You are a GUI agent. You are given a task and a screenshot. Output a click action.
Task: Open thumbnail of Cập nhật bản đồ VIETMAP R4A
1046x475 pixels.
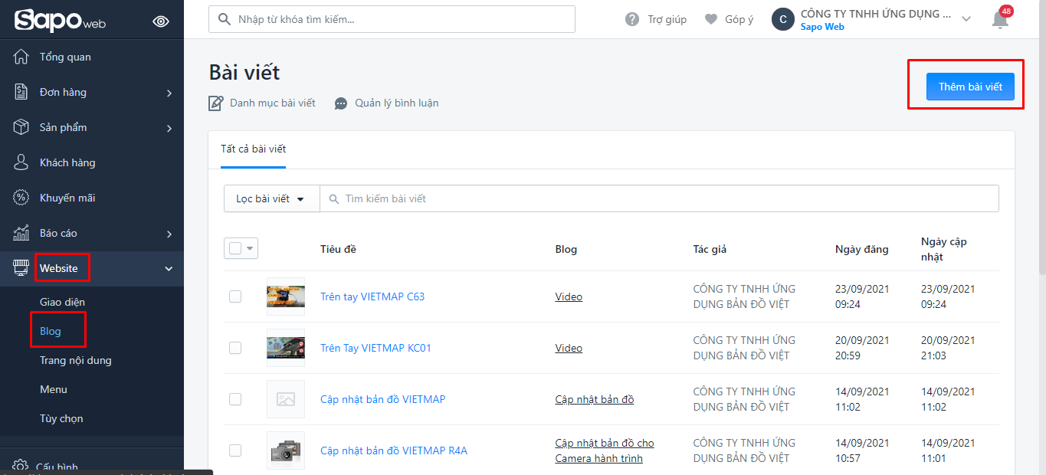286,450
